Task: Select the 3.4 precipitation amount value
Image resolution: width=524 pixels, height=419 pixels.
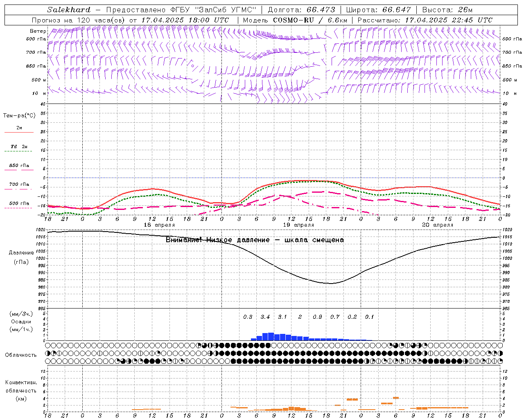Action: pyautogui.click(x=265, y=317)
